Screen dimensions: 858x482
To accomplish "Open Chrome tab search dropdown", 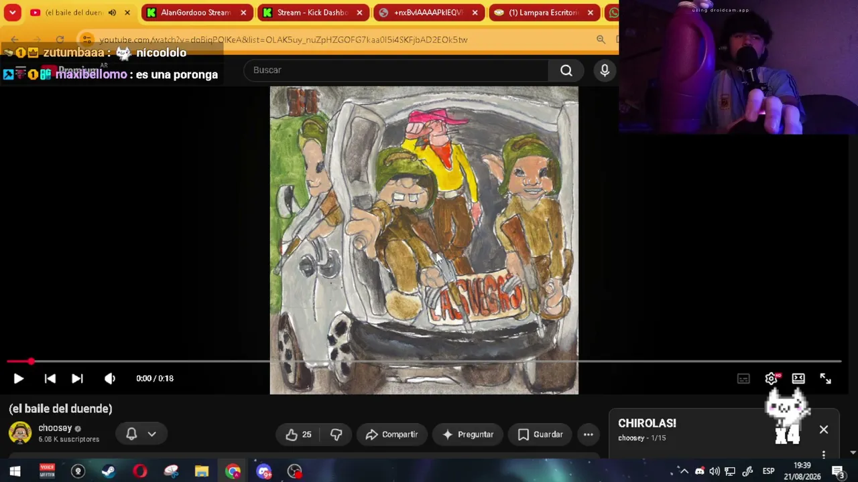I will point(12,12).
